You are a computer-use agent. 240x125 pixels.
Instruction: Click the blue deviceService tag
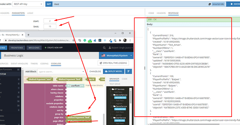[x=120, y=98]
